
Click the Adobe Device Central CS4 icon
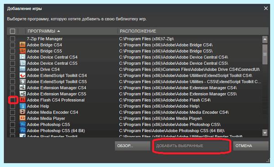click(x=22, y=57)
